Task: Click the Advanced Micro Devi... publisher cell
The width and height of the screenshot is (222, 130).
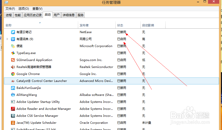Action: [x=96, y=81]
